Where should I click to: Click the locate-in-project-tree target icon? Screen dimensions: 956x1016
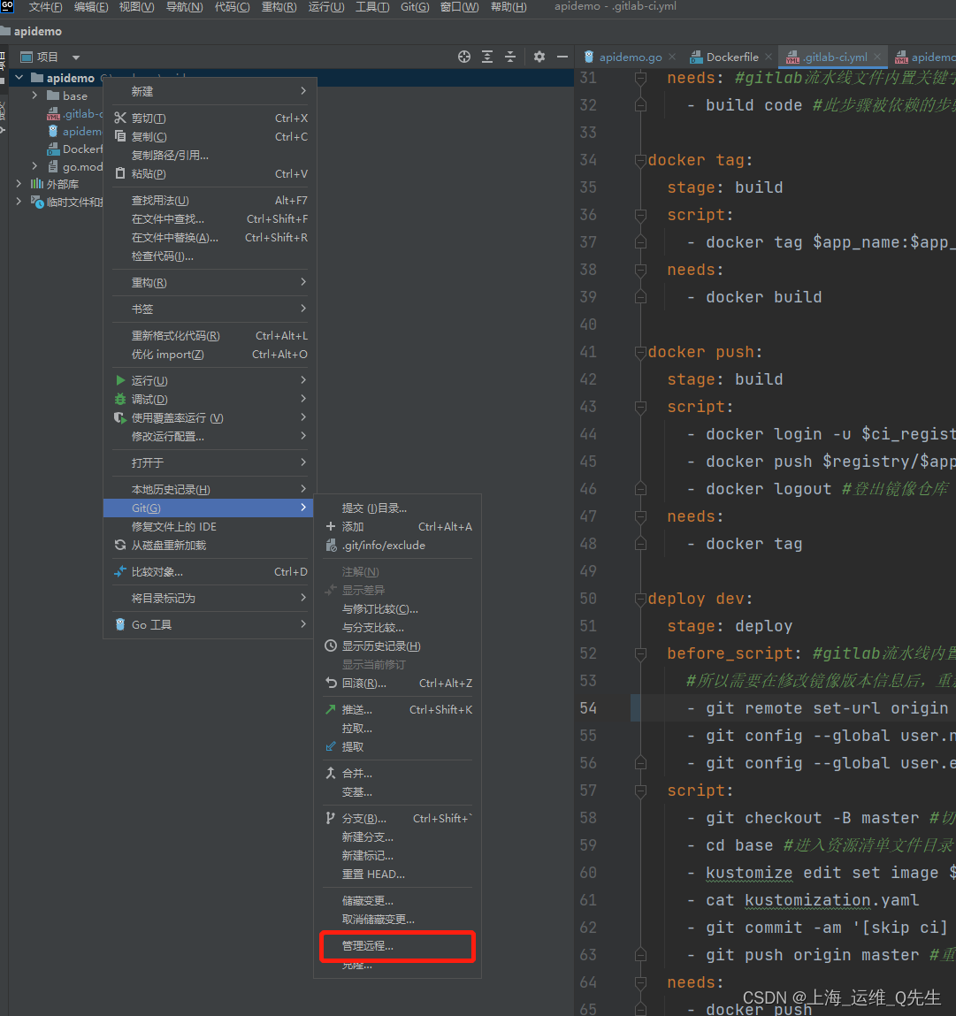(x=464, y=57)
